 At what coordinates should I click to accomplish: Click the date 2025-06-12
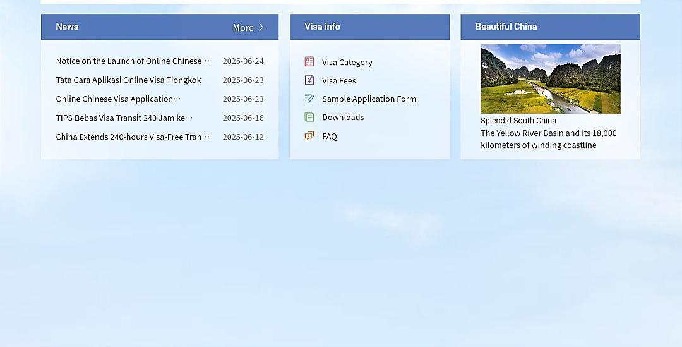coord(243,137)
